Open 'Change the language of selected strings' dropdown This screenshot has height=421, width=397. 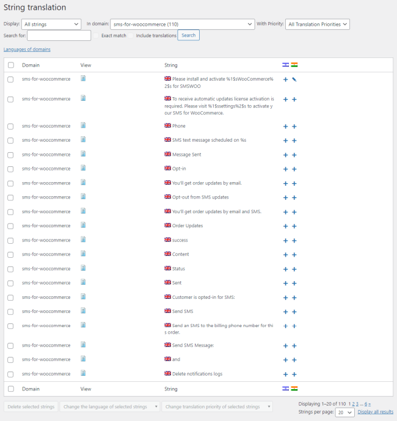pos(110,406)
